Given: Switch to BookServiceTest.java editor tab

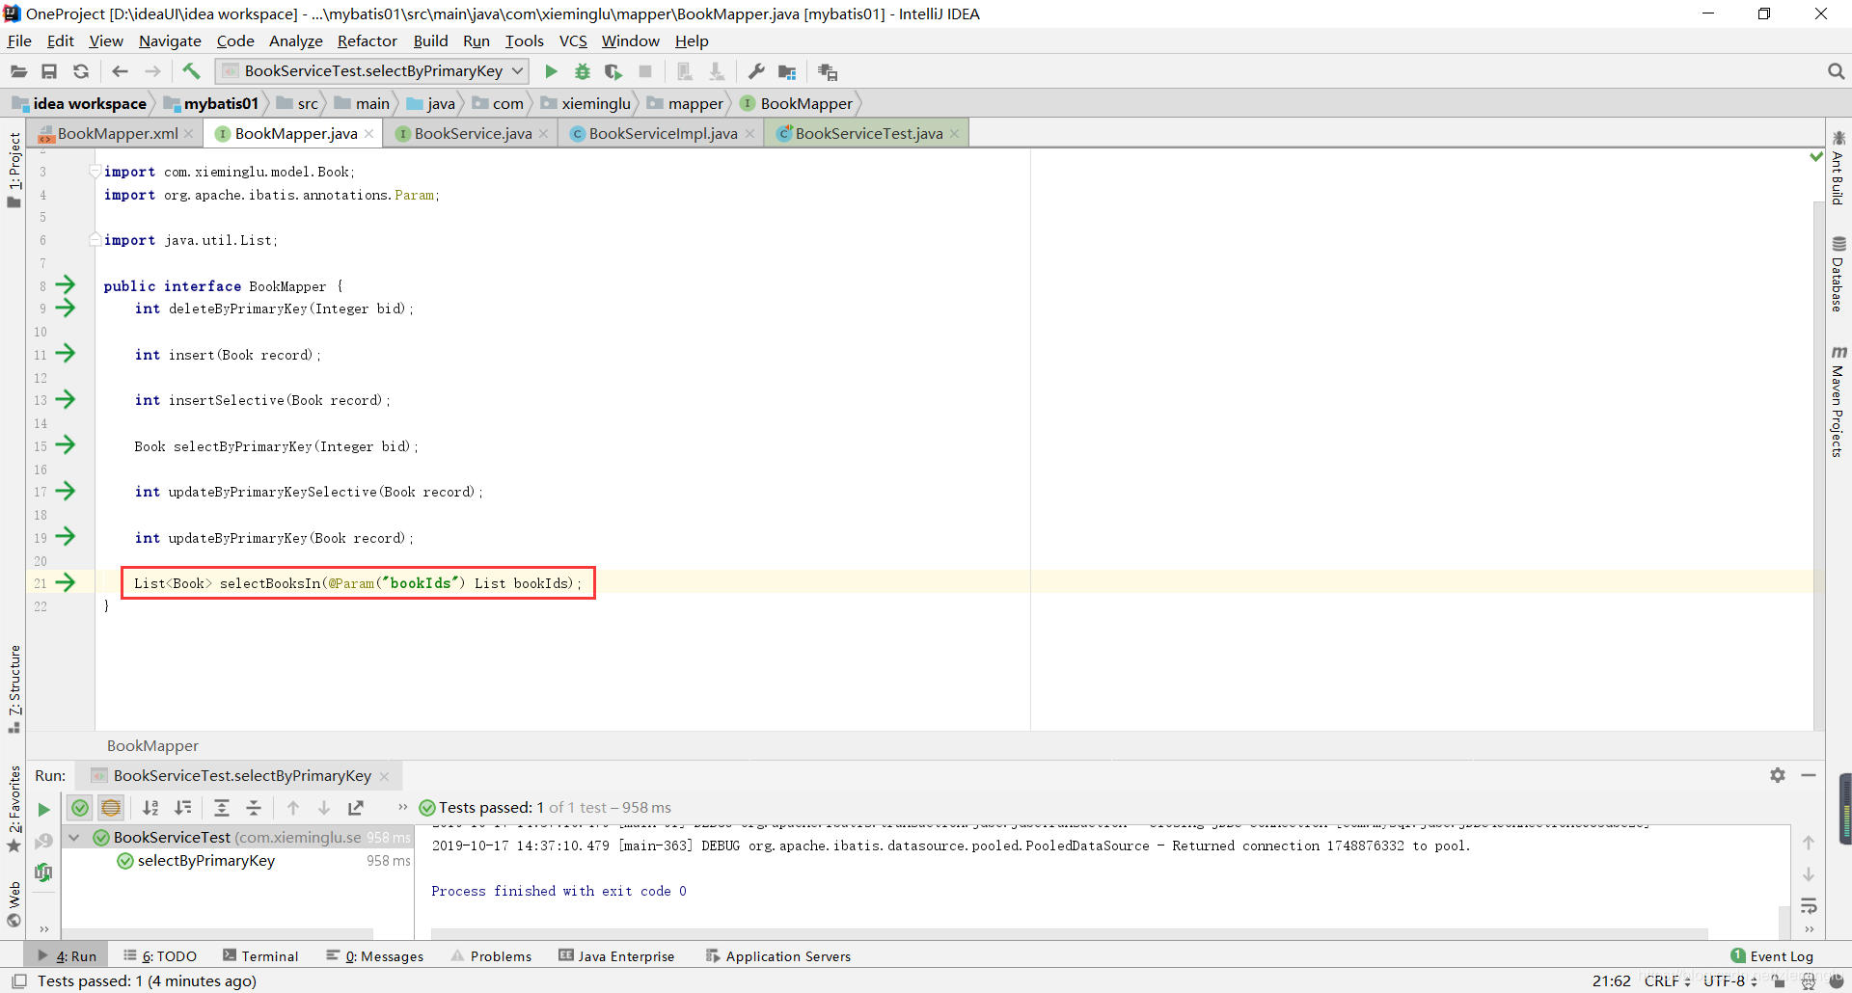Looking at the screenshot, I should (868, 133).
